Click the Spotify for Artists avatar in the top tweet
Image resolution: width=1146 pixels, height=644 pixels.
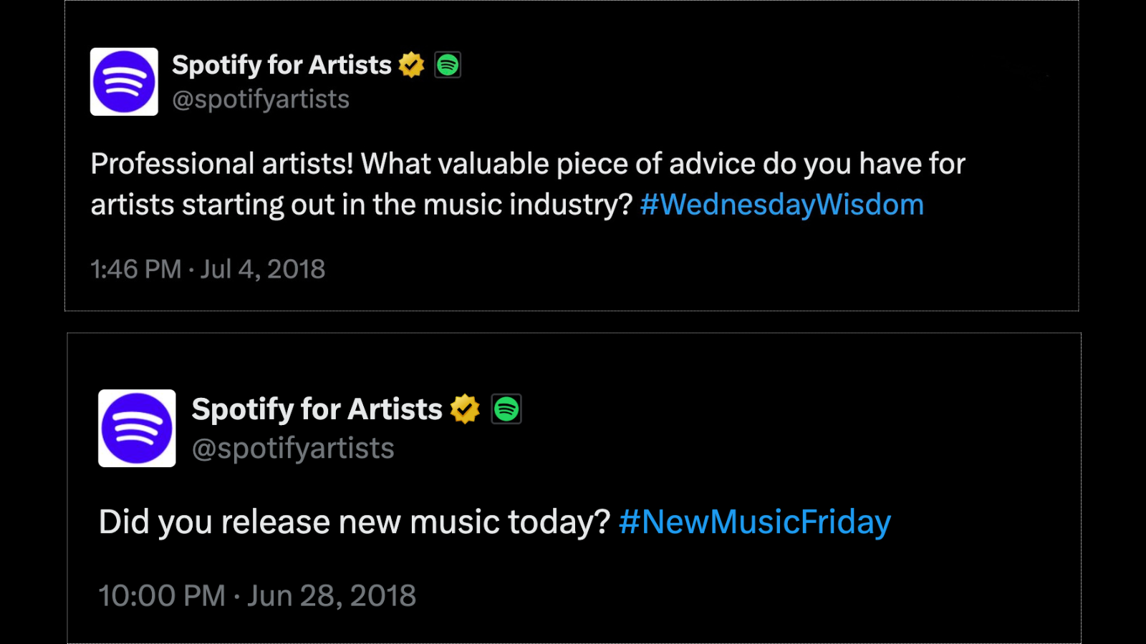(124, 82)
